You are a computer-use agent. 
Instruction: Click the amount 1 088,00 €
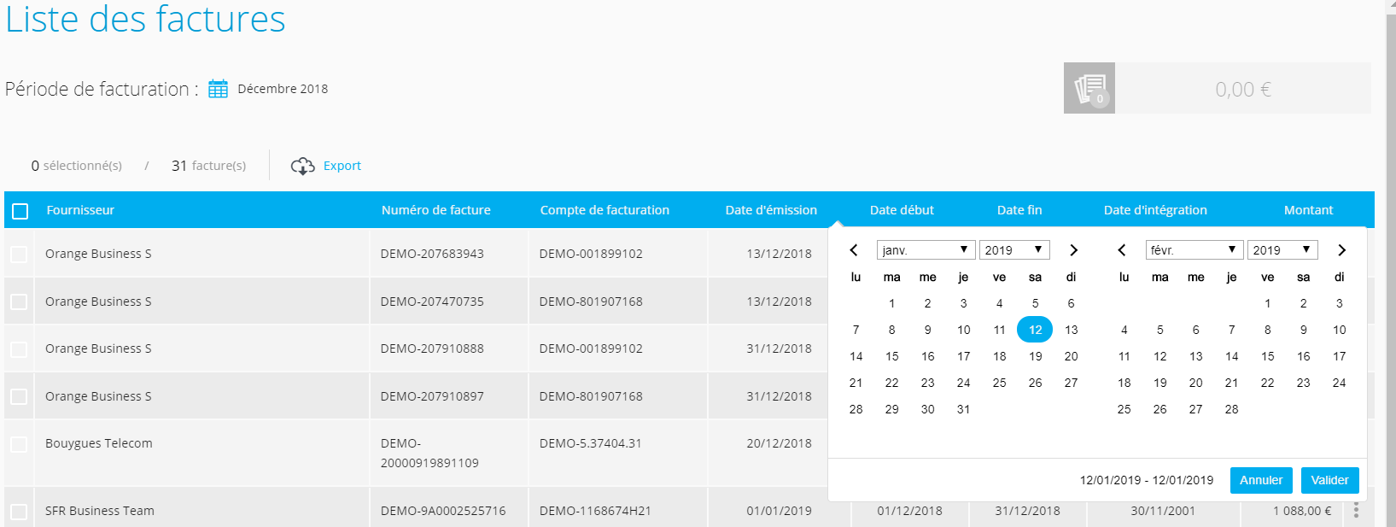[x=1302, y=511]
